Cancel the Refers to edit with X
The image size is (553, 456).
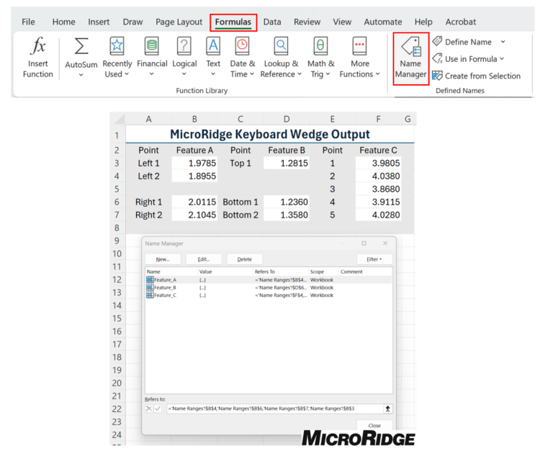(149, 408)
